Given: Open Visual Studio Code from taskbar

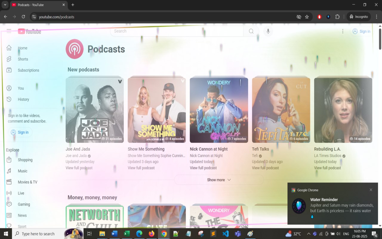Looking at the screenshot, I should tap(225, 234).
